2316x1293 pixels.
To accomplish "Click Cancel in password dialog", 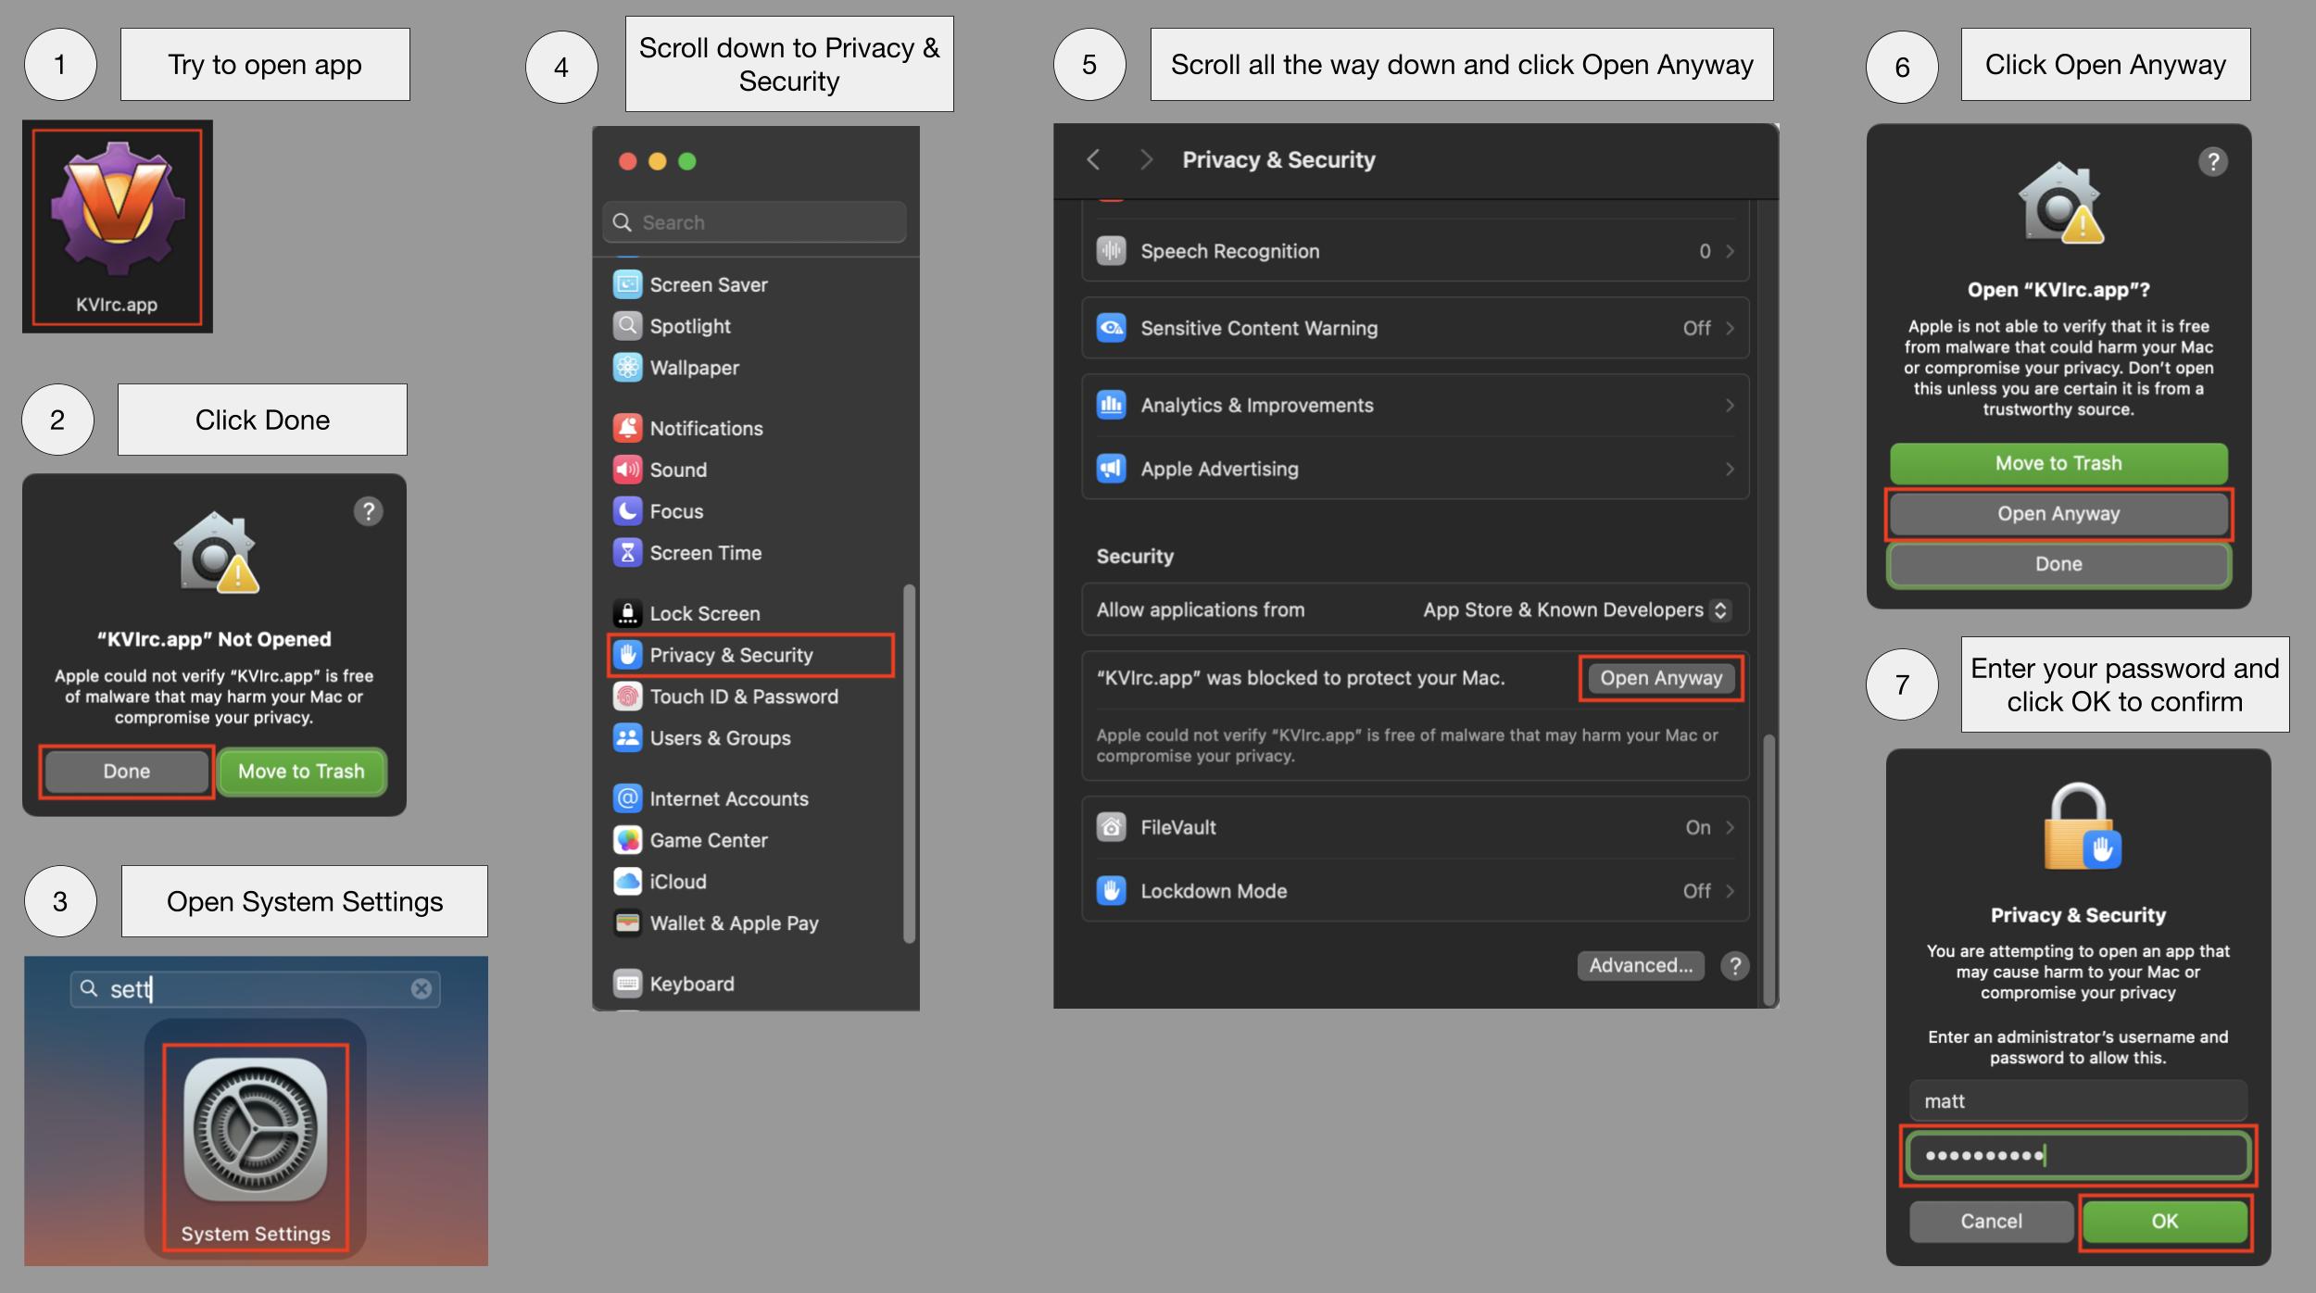I will pyautogui.click(x=1991, y=1222).
